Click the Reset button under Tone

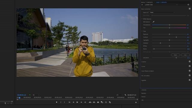[175, 55]
